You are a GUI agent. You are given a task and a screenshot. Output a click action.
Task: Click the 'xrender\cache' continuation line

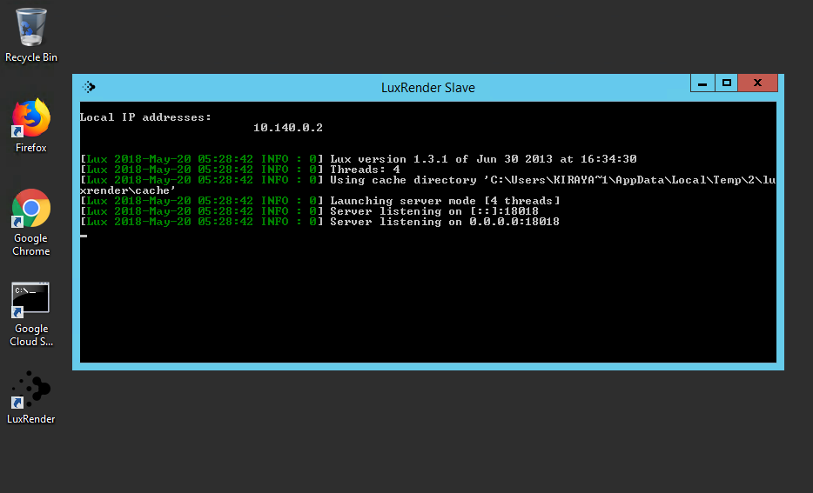(x=128, y=190)
